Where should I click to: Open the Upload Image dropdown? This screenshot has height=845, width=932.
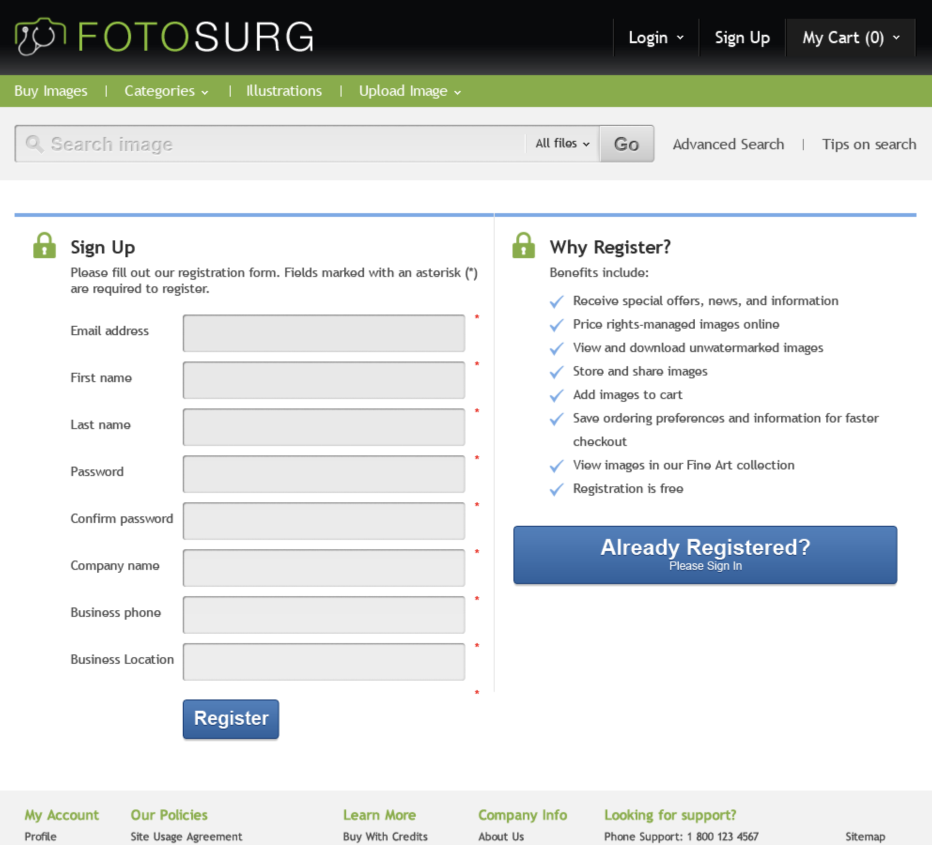coord(410,91)
